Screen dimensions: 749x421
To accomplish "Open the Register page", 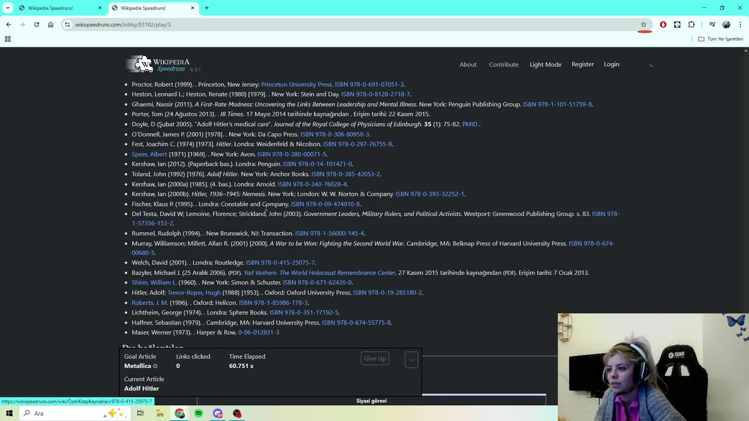I will (x=583, y=64).
